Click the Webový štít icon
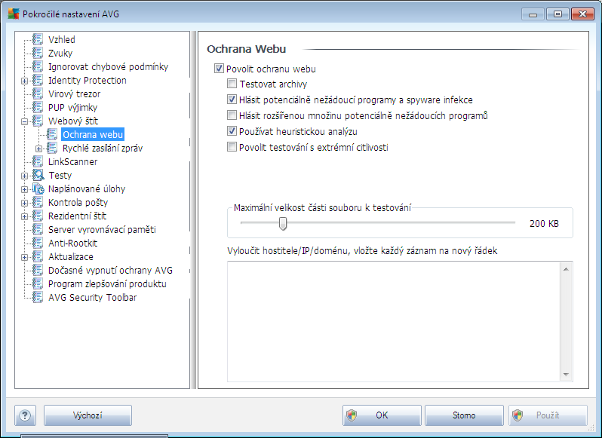This screenshot has width=602, height=438. pyautogui.click(x=38, y=121)
